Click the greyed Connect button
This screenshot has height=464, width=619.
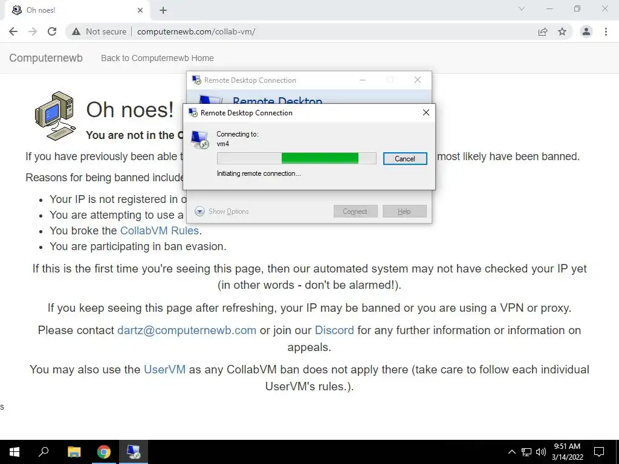coord(355,211)
